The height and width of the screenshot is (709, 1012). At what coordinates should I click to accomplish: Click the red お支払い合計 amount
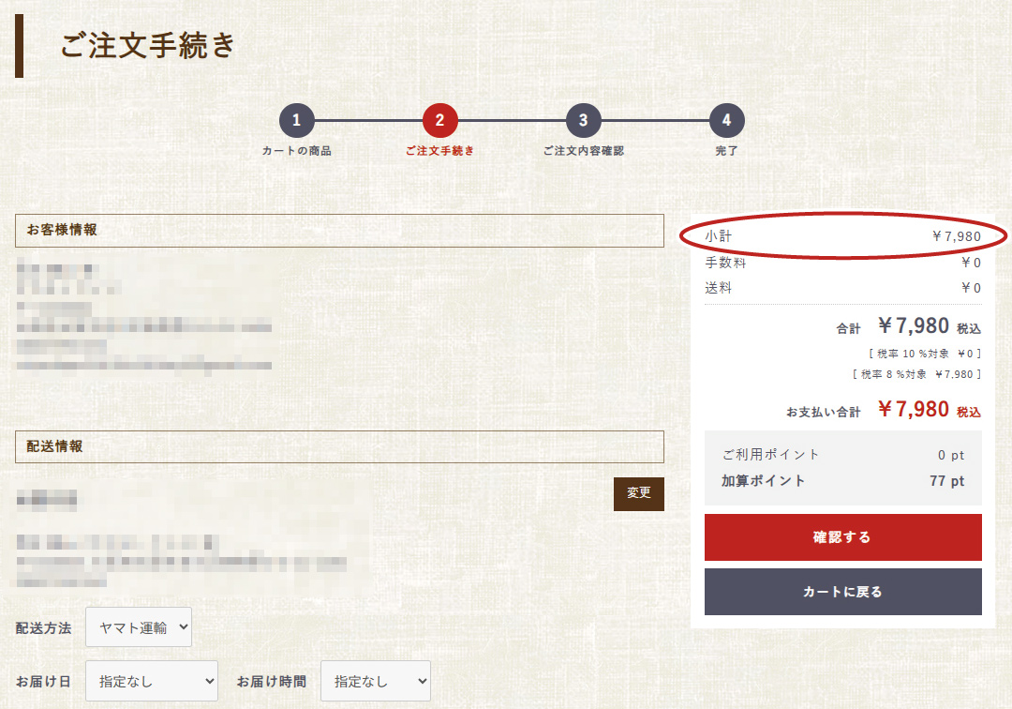pyautogui.click(x=914, y=410)
